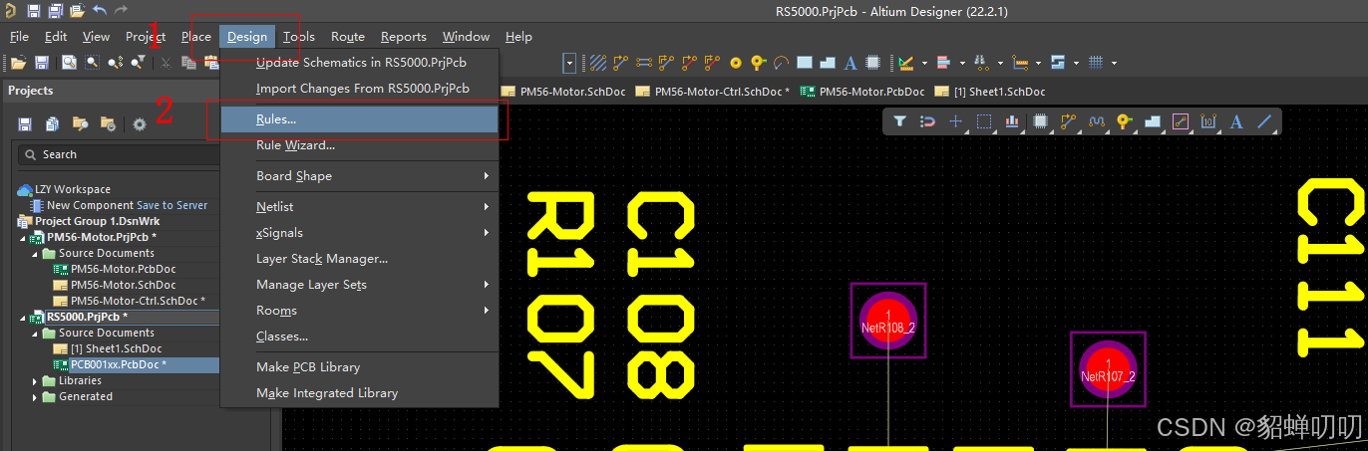
Task: Open the Route menu
Action: tap(348, 37)
